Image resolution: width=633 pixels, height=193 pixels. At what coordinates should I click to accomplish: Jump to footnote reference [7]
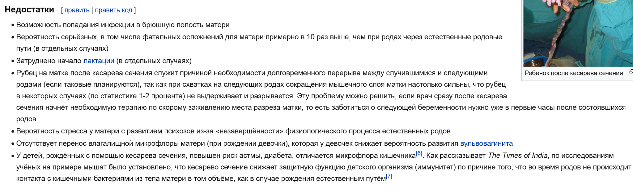coord(389,177)
